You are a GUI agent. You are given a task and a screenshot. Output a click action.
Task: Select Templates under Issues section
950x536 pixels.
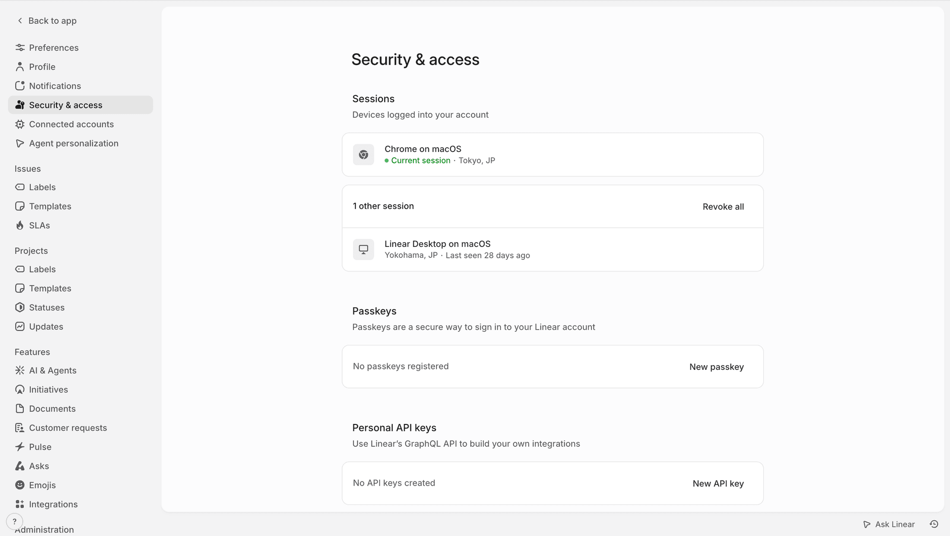[x=50, y=206]
